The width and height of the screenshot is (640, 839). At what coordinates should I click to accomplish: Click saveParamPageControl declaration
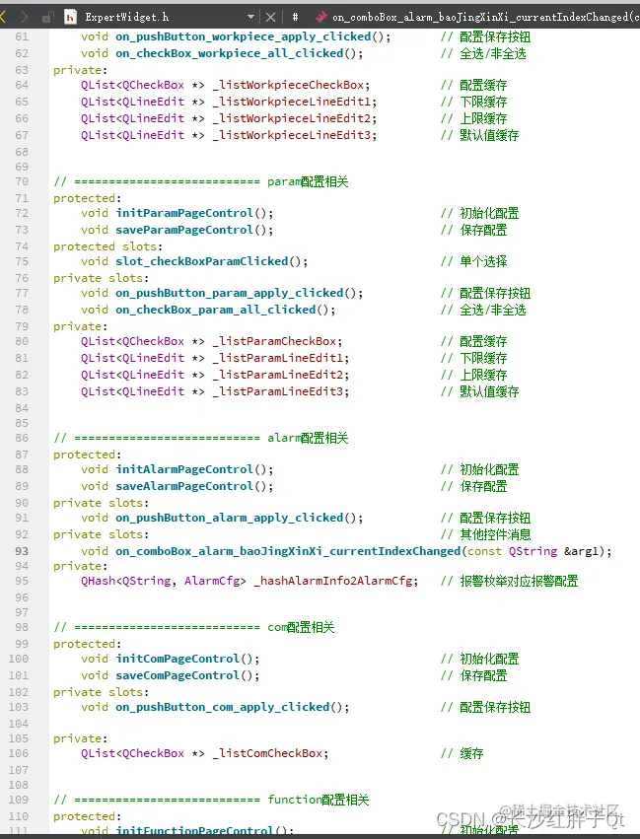184,230
